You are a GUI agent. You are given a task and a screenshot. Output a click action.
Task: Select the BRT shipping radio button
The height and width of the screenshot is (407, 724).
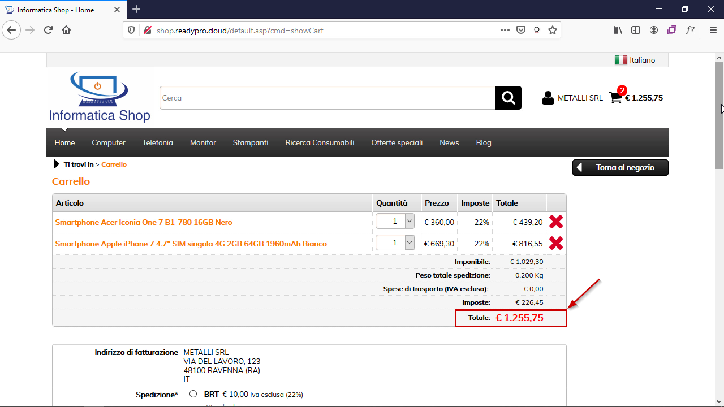pos(193,394)
